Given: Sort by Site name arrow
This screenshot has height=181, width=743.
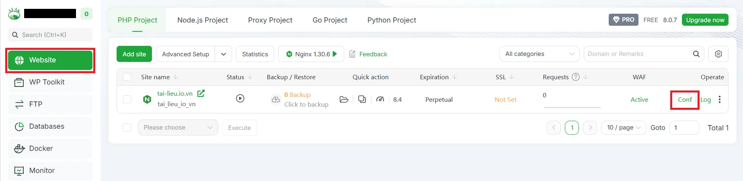Looking at the screenshot, I should click(176, 77).
